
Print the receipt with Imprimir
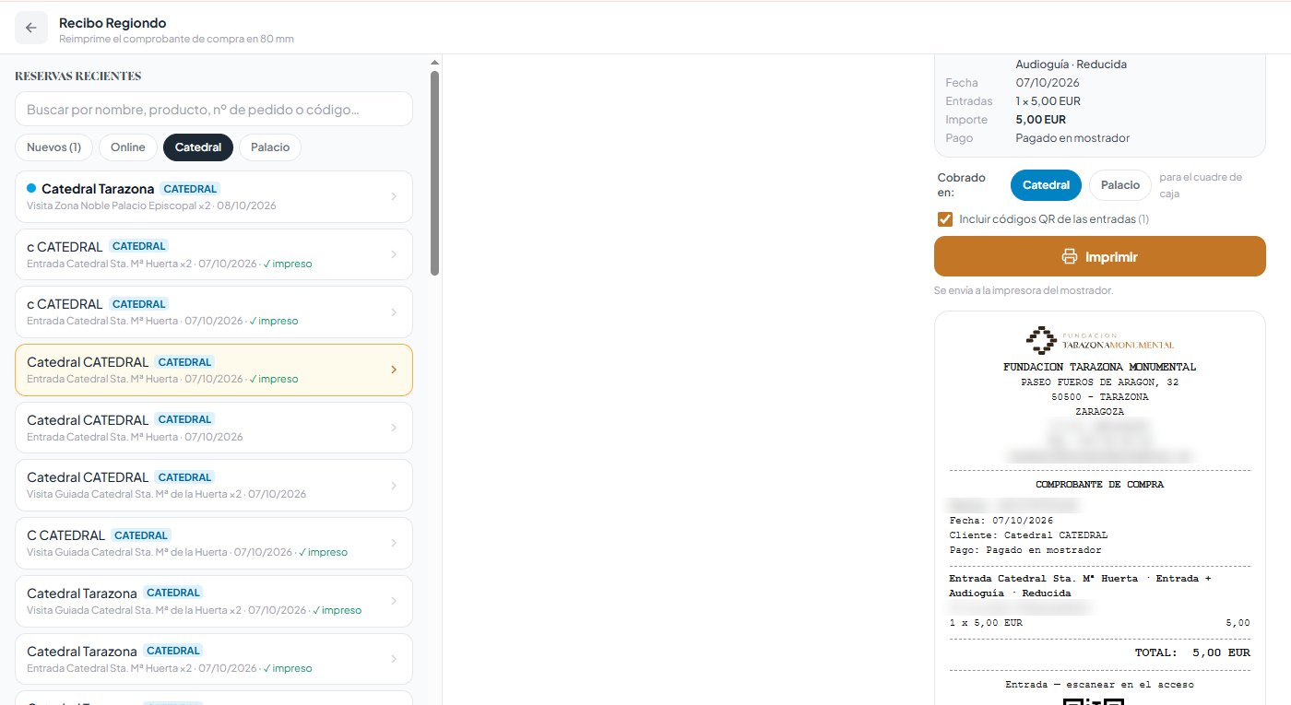point(1100,256)
